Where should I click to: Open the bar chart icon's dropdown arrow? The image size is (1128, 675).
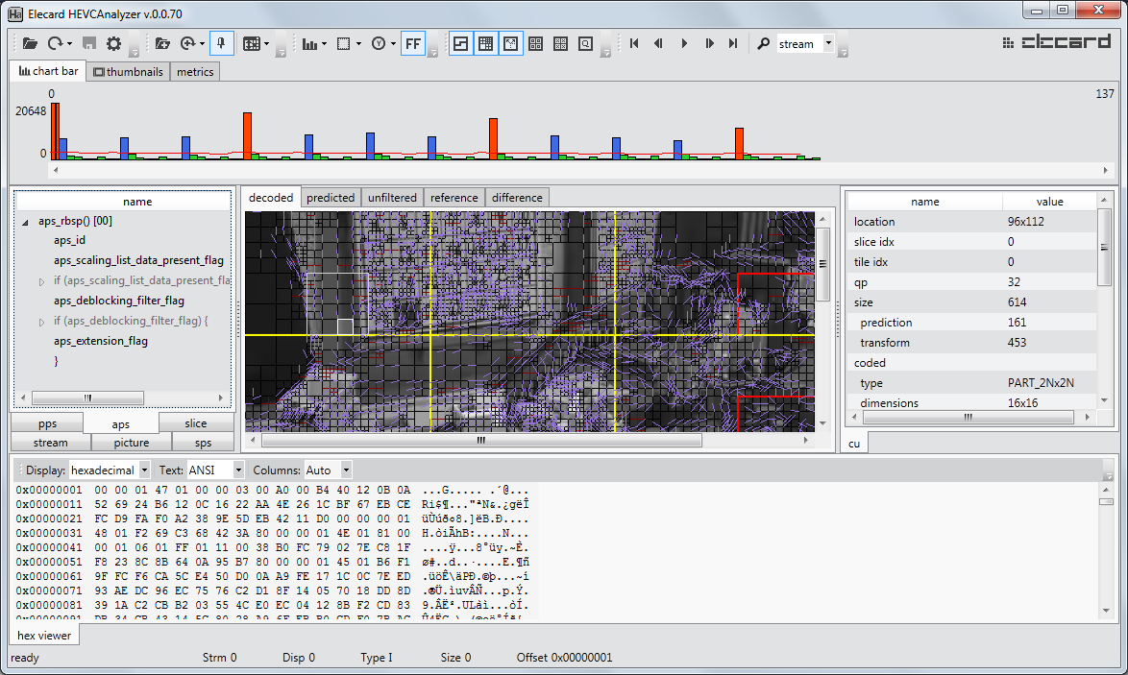click(325, 44)
